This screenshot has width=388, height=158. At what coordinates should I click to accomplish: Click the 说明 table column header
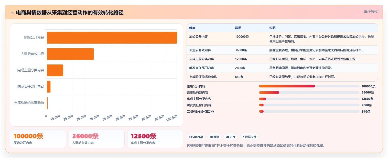[272, 28]
